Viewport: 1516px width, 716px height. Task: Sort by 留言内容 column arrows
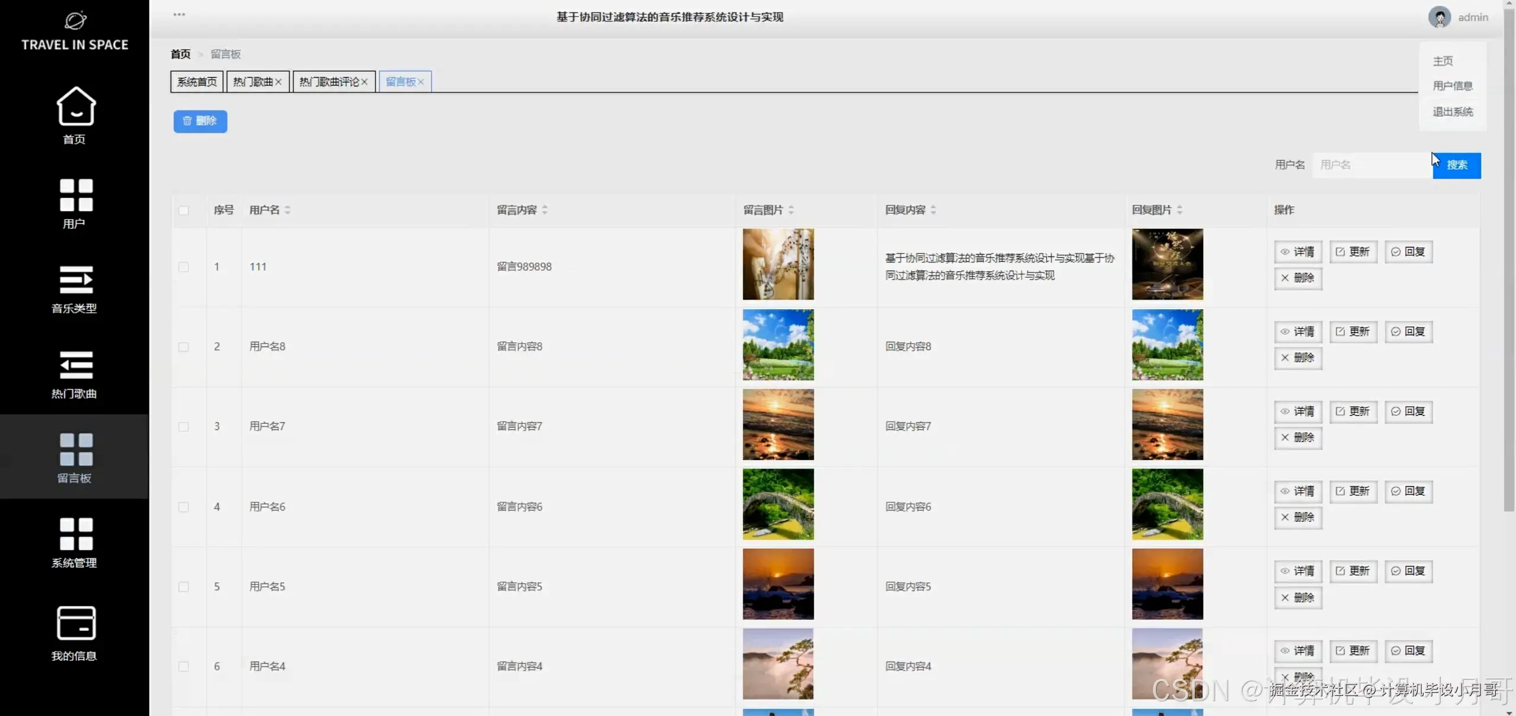point(544,210)
